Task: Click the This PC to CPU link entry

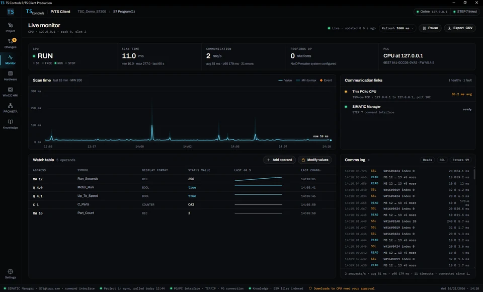Action: click(408, 94)
